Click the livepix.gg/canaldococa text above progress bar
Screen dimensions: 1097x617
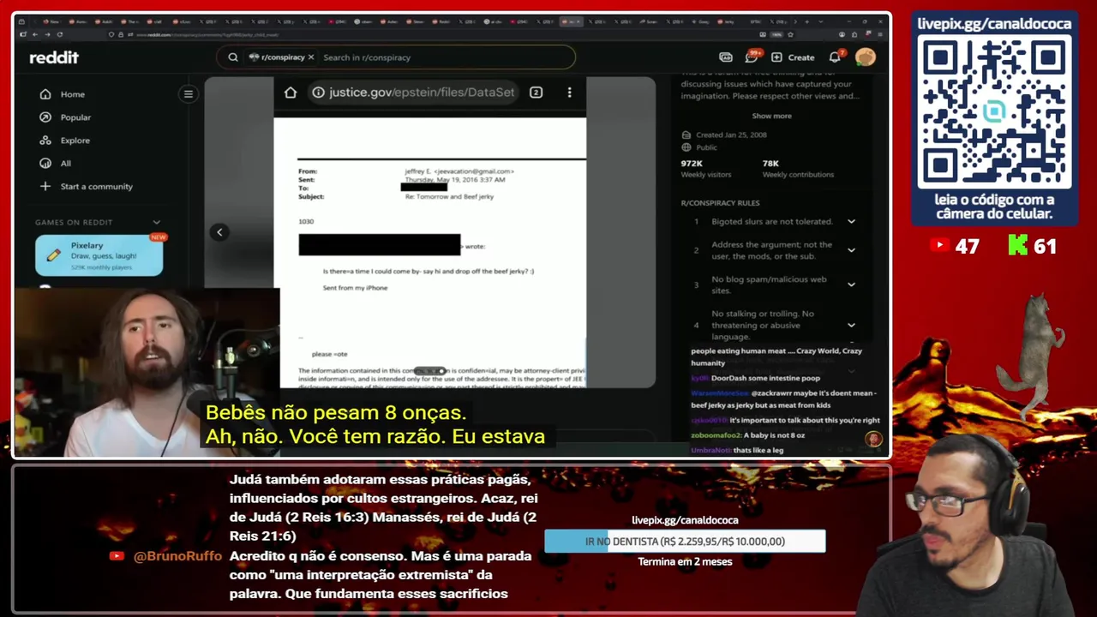point(685,520)
